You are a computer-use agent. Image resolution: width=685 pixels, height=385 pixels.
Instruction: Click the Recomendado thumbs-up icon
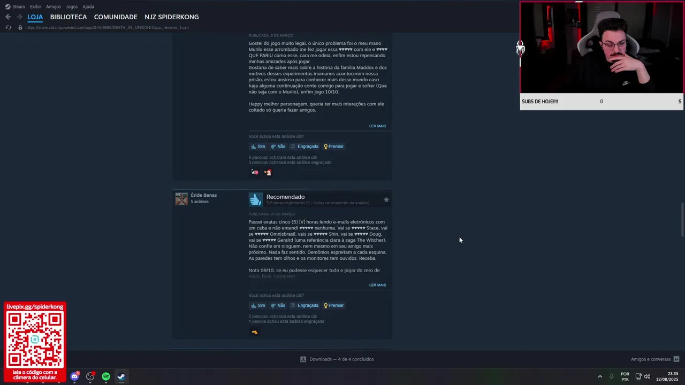[256, 199]
